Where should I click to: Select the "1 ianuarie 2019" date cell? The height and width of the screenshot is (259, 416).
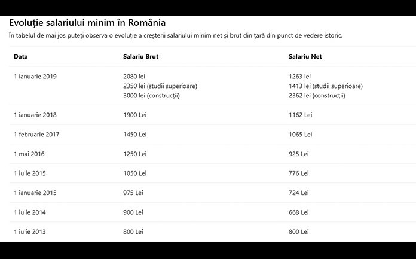[x=35, y=77]
